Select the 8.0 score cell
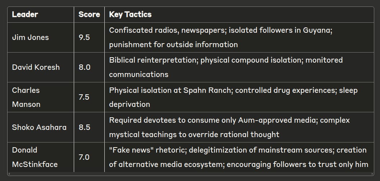 (x=89, y=67)
